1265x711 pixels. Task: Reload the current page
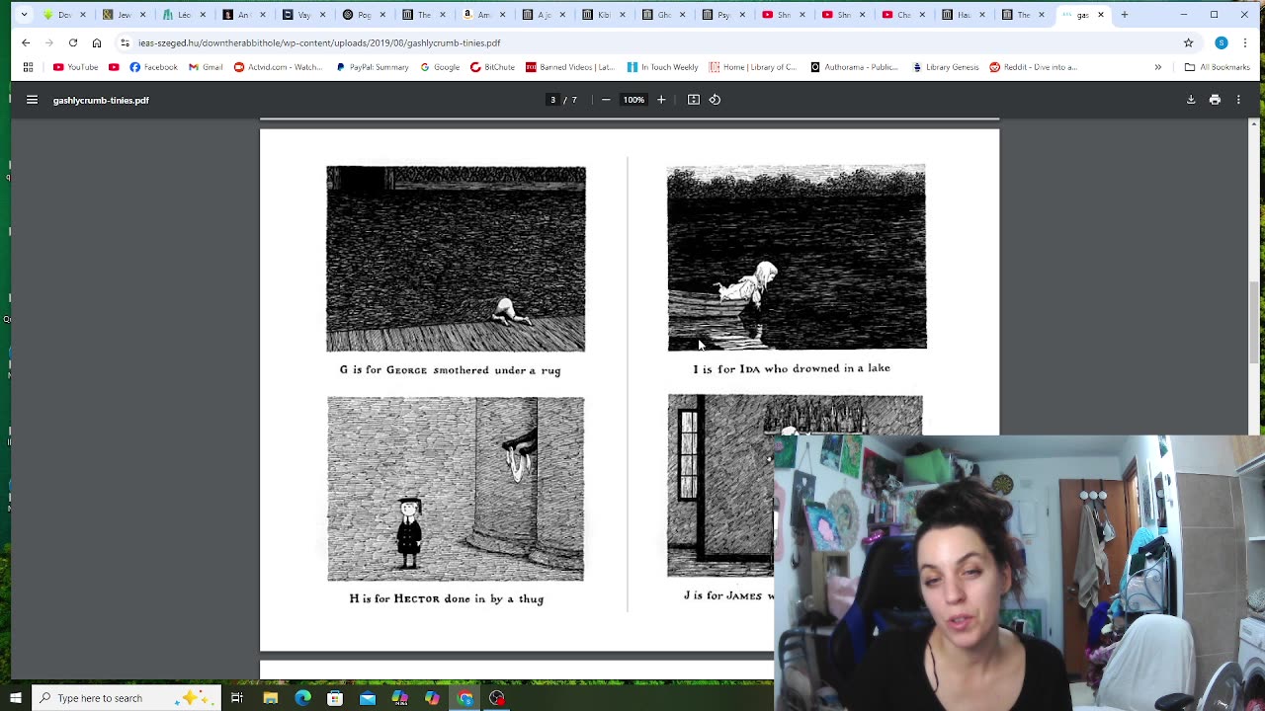[x=73, y=42]
